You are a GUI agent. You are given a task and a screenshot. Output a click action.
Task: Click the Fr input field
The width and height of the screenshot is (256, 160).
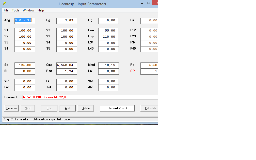point(67,82)
